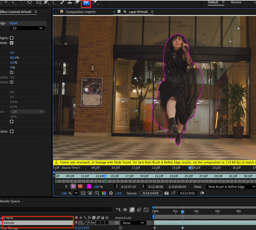
Task: Open the 3.0 version dropdown
Action: (27, 28)
